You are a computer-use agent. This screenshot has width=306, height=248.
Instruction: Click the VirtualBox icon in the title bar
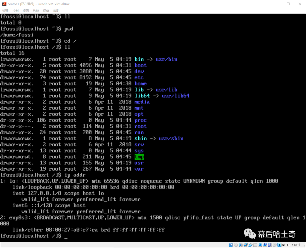[4, 4]
